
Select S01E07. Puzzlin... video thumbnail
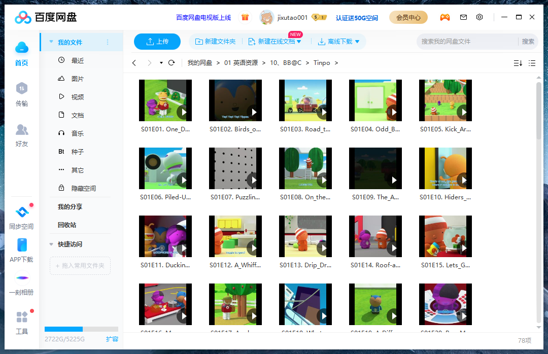click(x=235, y=168)
